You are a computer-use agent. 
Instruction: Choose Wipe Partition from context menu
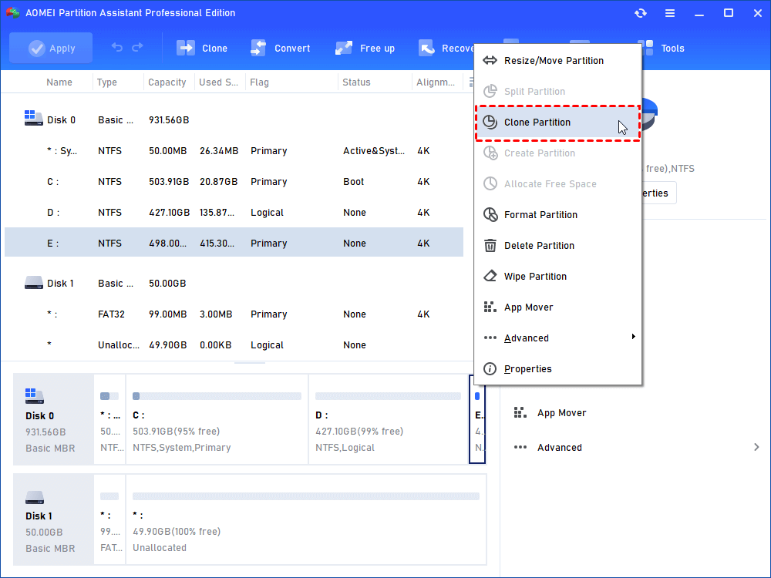click(557, 276)
